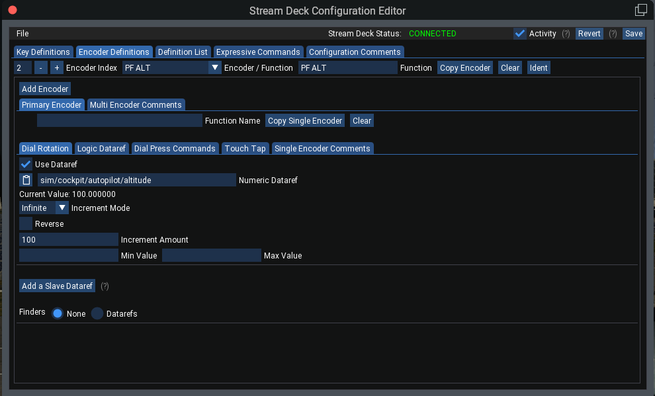Uncheck the Use Dataref checkbox
Viewport: 655px width, 396px height.
(26, 164)
